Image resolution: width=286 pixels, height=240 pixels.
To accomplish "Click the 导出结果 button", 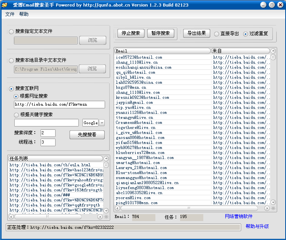I will pyautogui.click(x=197, y=33).
